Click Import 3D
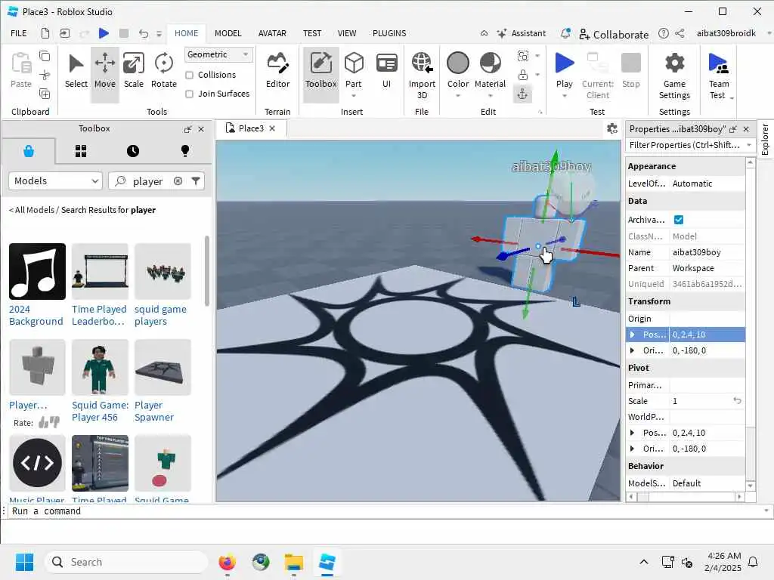This screenshot has height=580, width=774. pyautogui.click(x=422, y=74)
